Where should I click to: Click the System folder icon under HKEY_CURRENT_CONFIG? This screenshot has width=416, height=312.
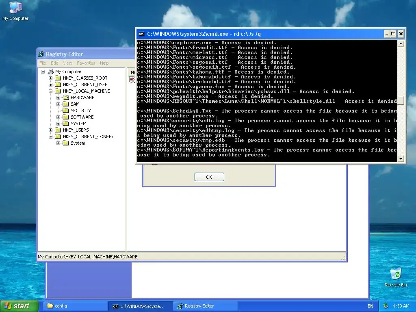pyautogui.click(x=65, y=143)
